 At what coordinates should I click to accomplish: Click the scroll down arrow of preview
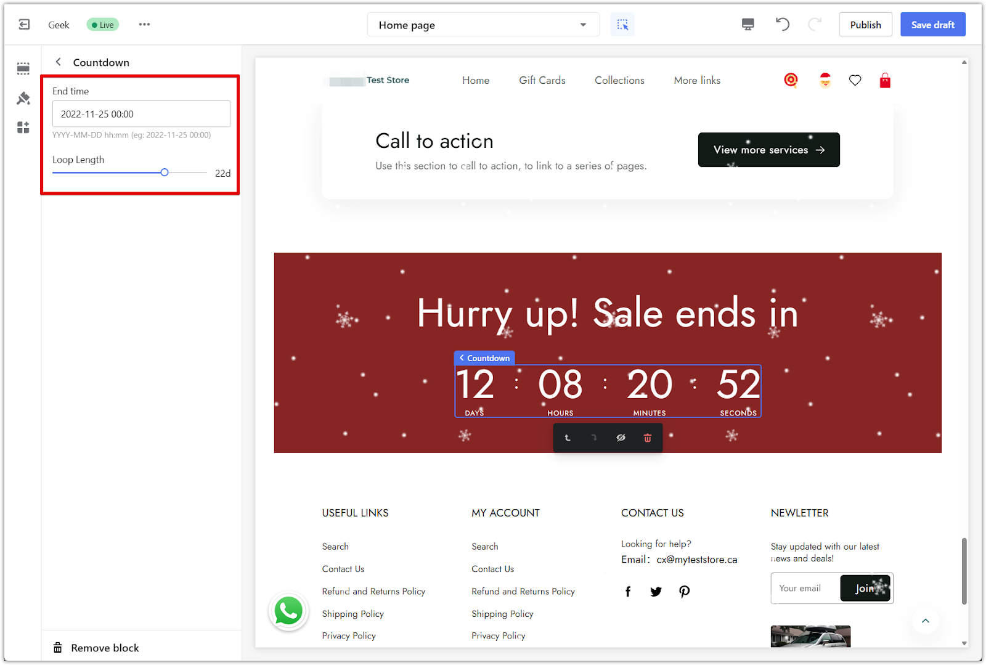[x=964, y=643]
